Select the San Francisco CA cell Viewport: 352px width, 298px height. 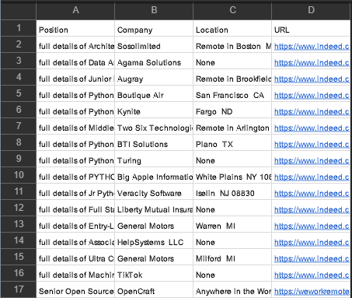[232, 93]
